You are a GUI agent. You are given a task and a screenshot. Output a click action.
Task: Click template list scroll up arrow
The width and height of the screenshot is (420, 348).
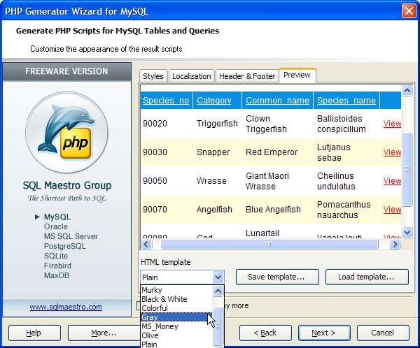tap(218, 291)
